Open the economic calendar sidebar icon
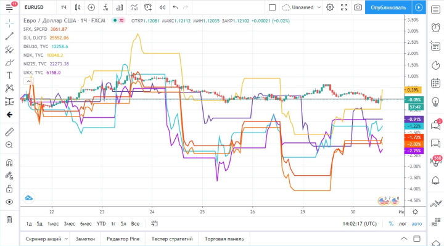This screenshot has height=246, width=444. 435,83
